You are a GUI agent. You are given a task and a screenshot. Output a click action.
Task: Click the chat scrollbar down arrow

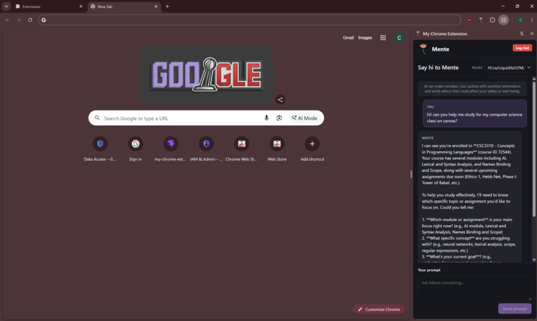coord(534,260)
